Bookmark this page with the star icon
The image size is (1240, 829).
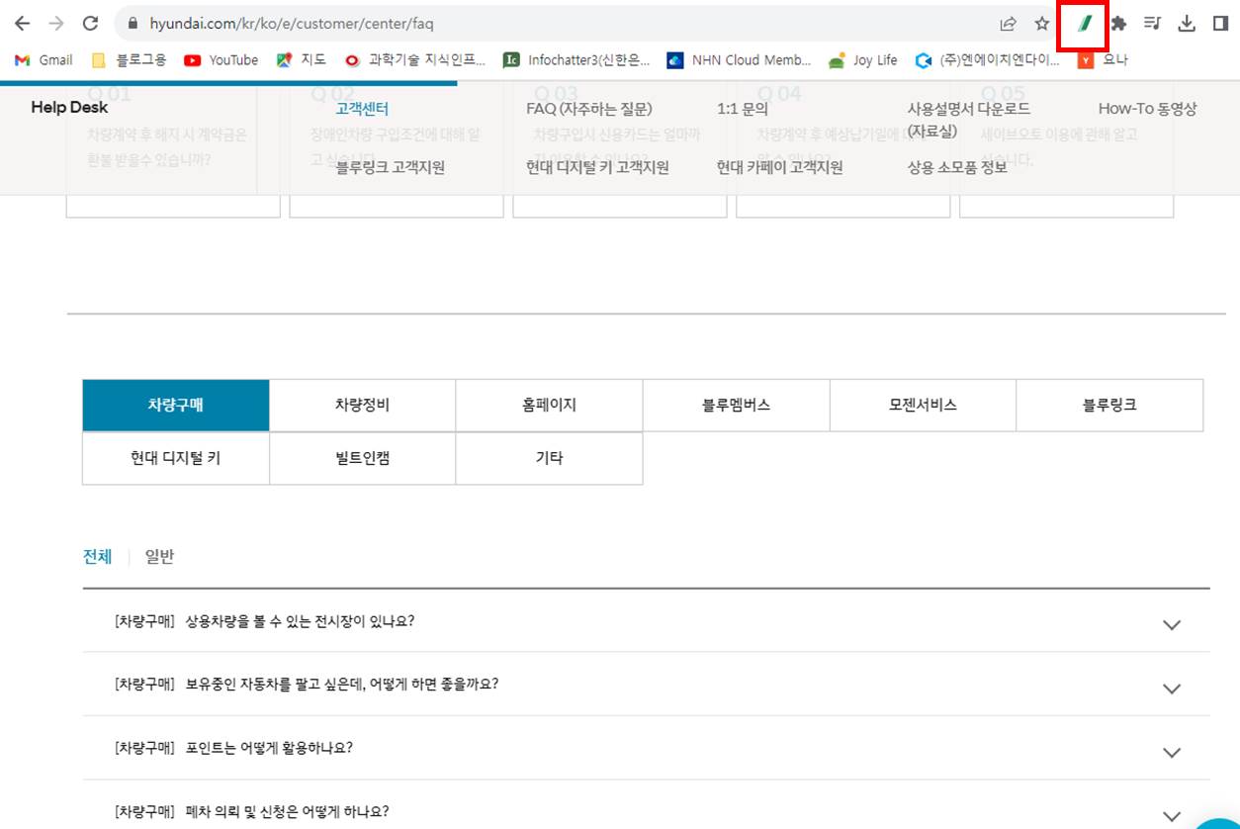coord(1041,23)
